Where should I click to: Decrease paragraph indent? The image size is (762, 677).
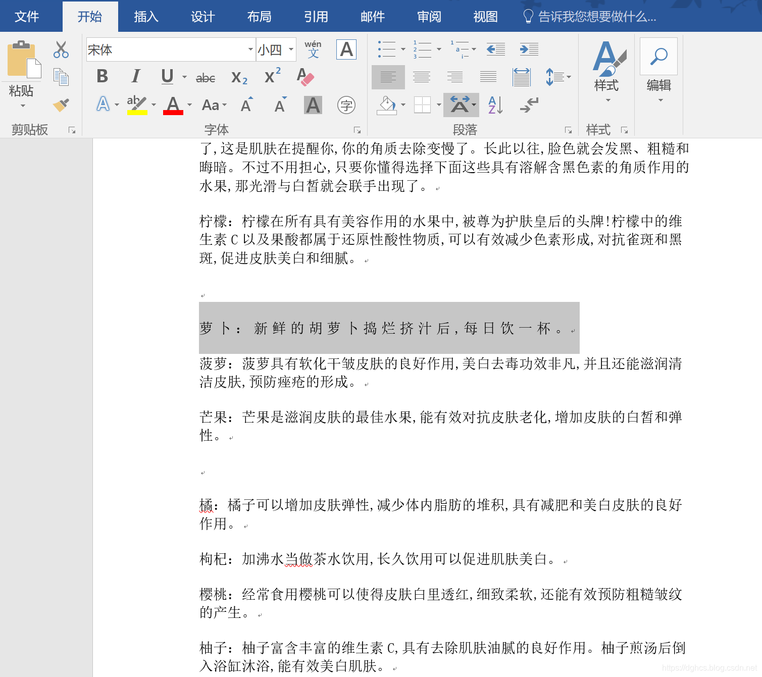(x=496, y=49)
